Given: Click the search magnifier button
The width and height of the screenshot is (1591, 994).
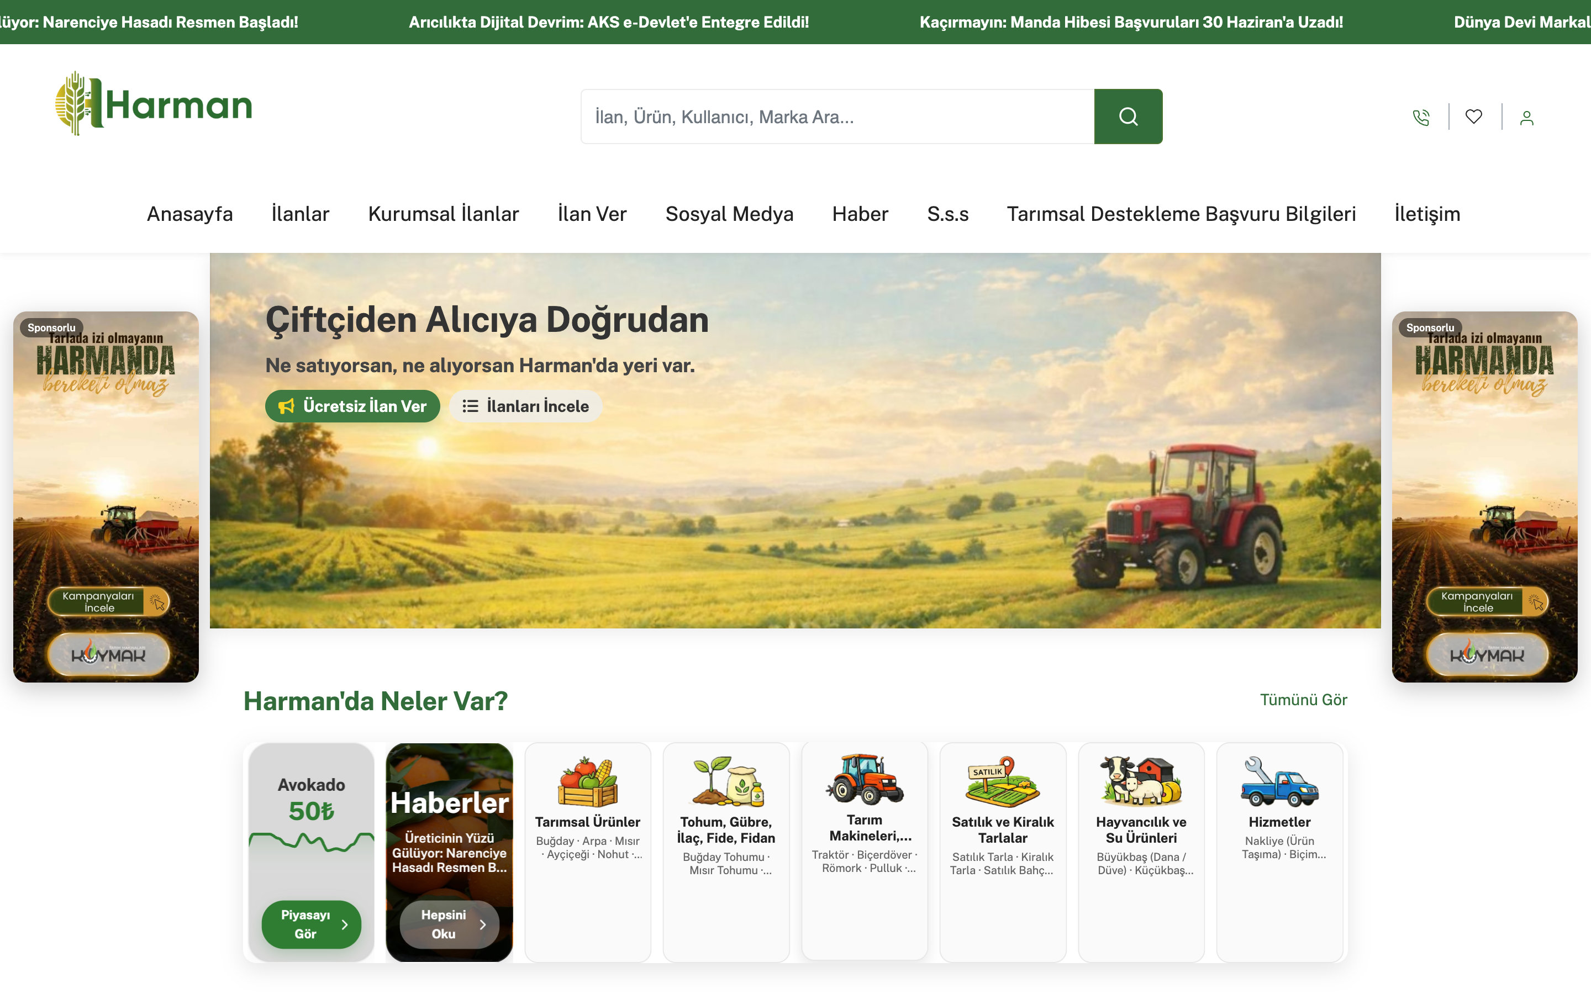Looking at the screenshot, I should (x=1128, y=117).
